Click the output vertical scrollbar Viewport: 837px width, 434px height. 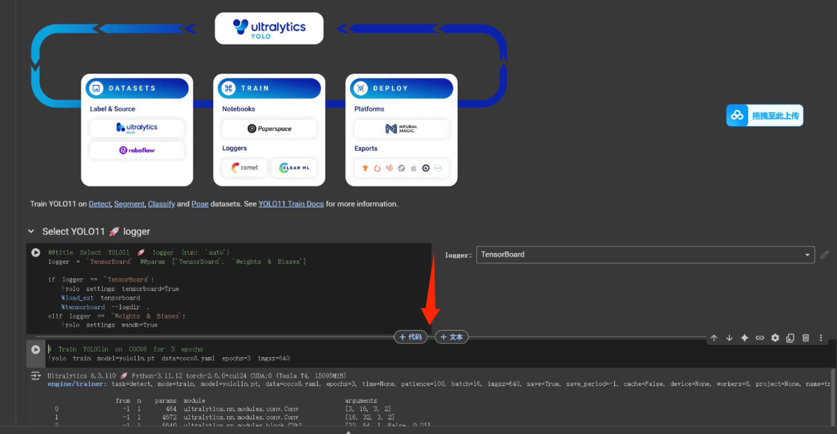pos(833,397)
